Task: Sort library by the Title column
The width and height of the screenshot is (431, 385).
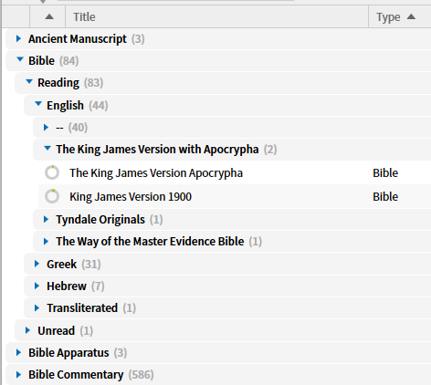Action: click(x=84, y=17)
